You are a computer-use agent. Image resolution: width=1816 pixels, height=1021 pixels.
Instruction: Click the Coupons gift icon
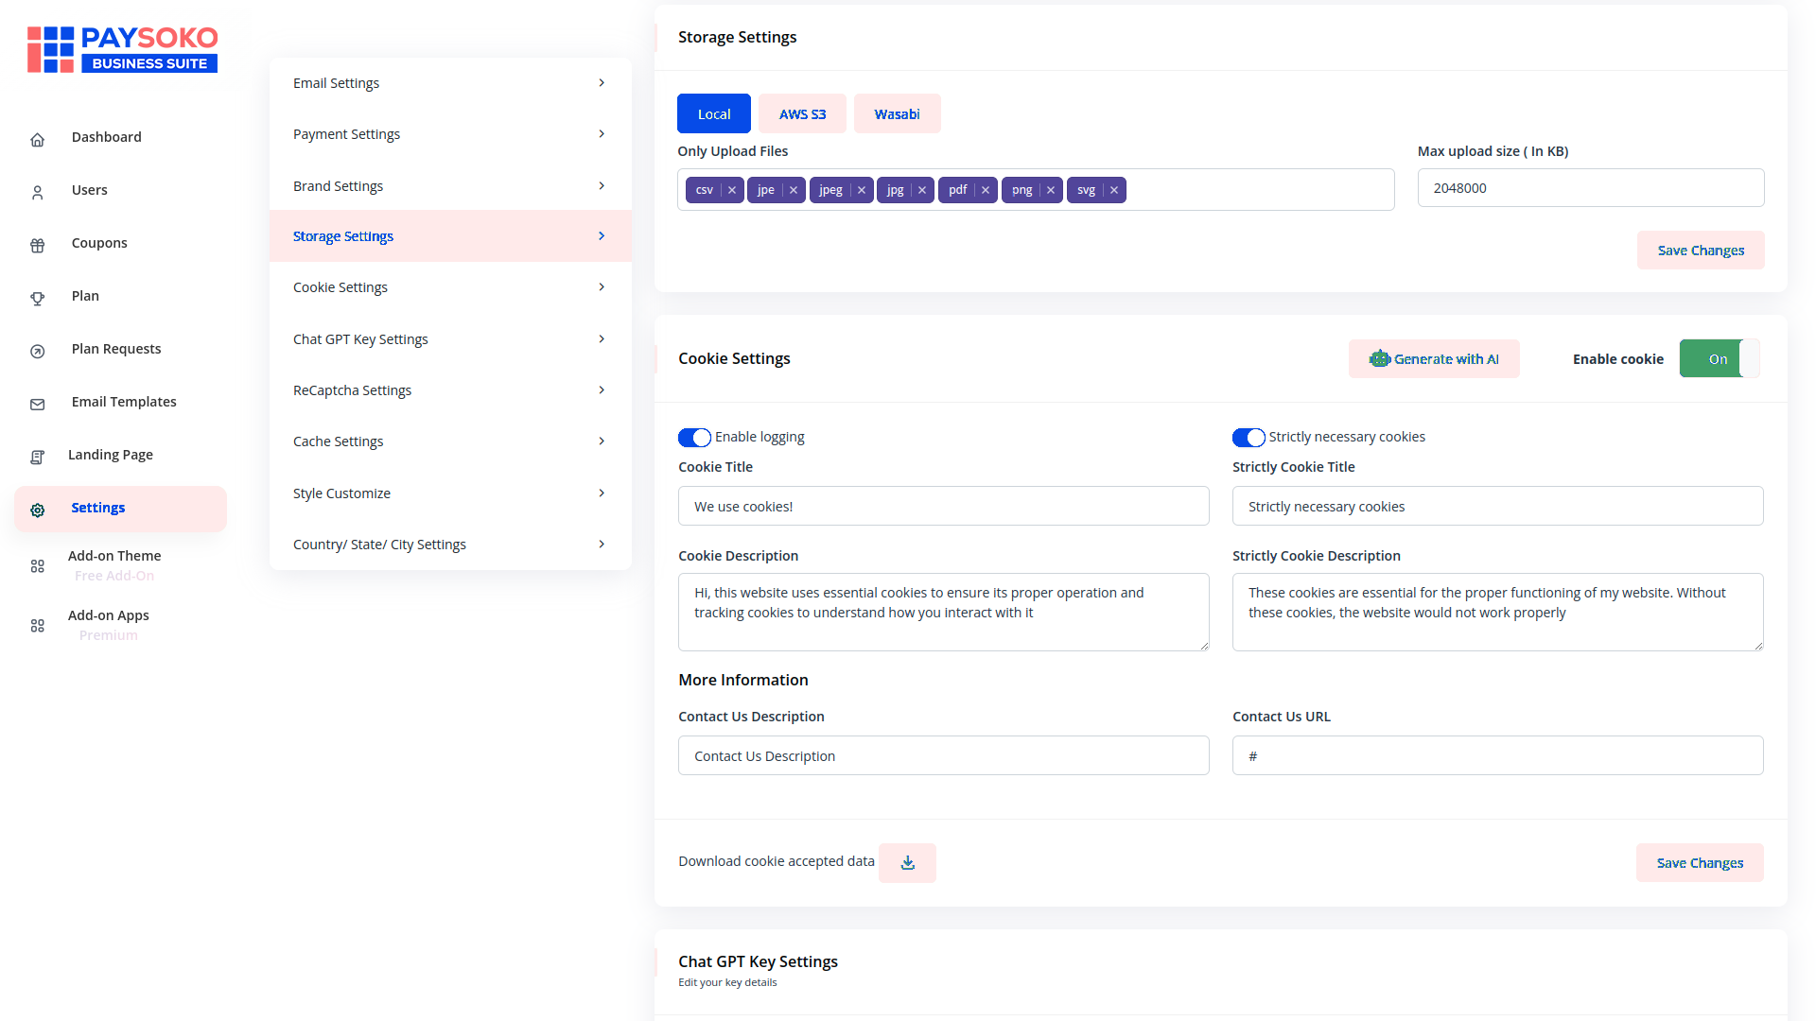click(x=38, y=246)
